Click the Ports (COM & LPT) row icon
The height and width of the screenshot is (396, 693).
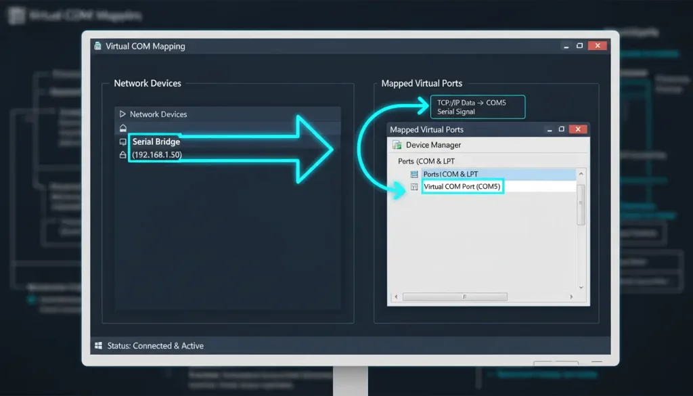(x=414, y=175)
